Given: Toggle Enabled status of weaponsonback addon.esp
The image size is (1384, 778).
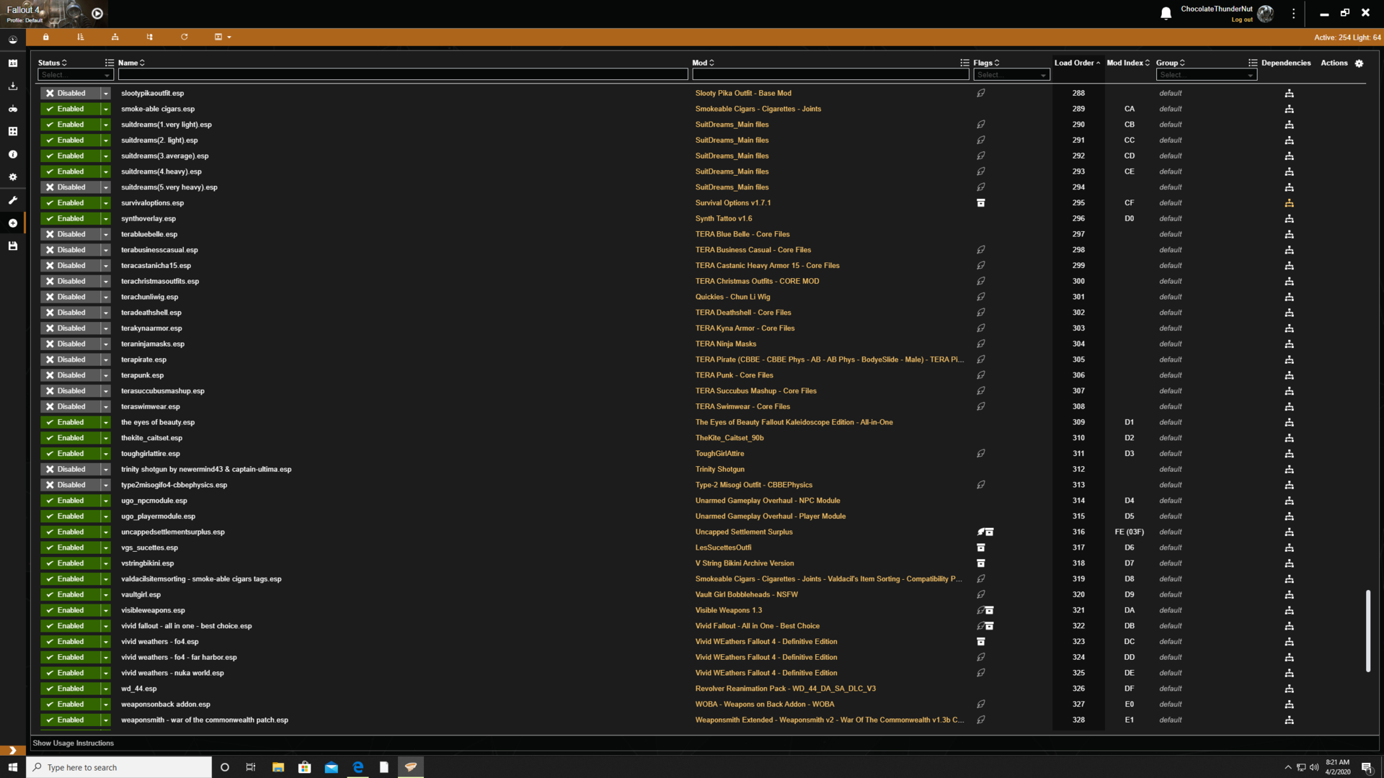Looking at the screenshot, I should click(70, 705).
